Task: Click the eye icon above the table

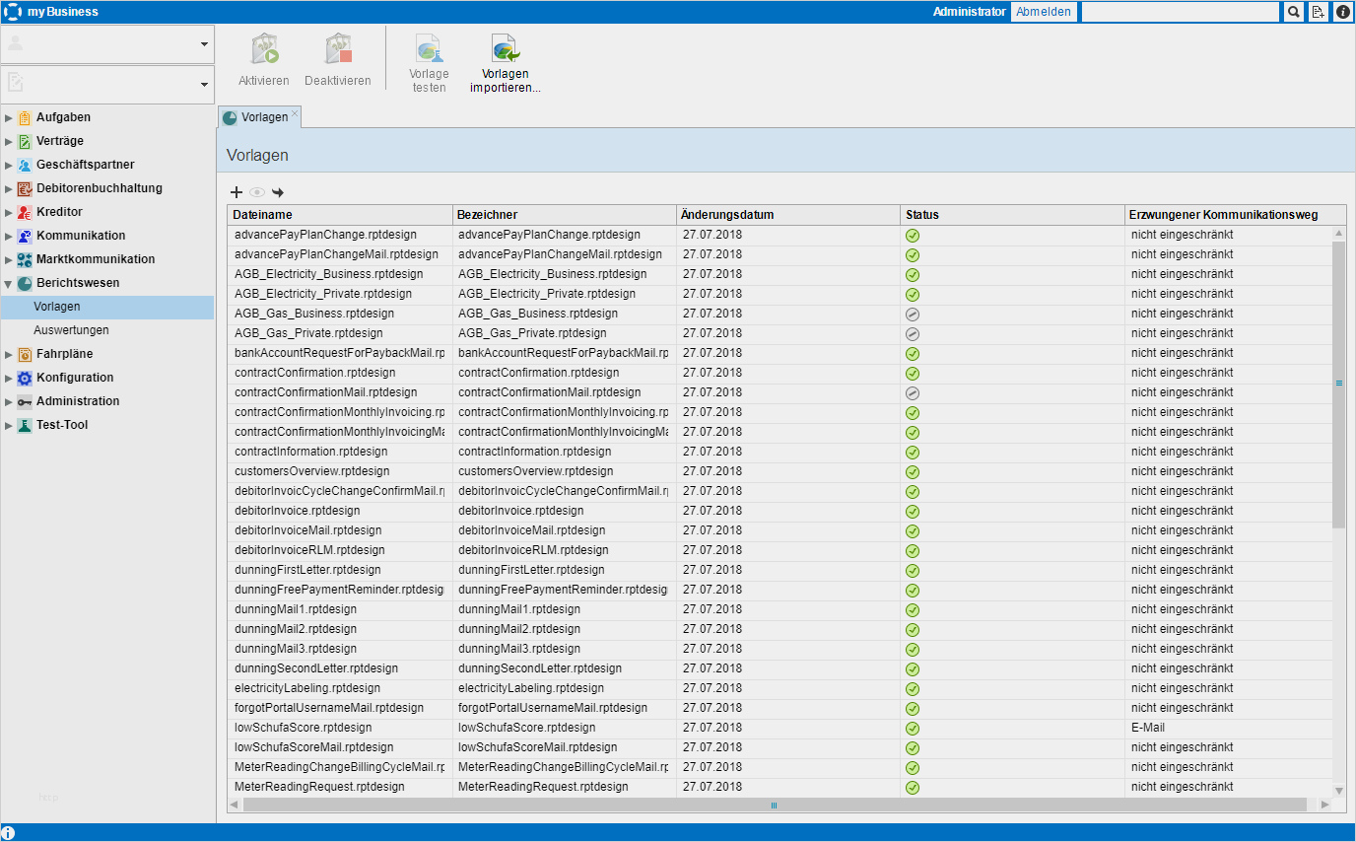Action: [x=257, y=192]
